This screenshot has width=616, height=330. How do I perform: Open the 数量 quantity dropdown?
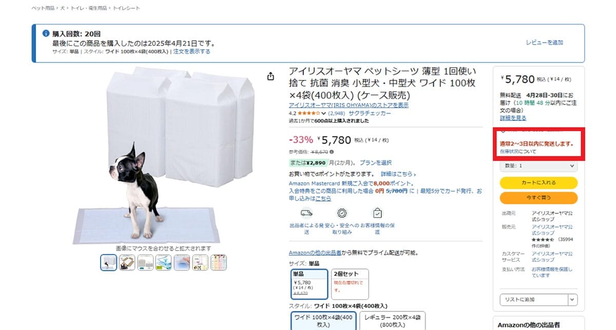tap(538, 166)
